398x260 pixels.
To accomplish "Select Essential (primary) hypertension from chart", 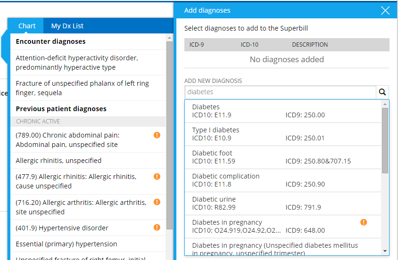I will [66, 244].
